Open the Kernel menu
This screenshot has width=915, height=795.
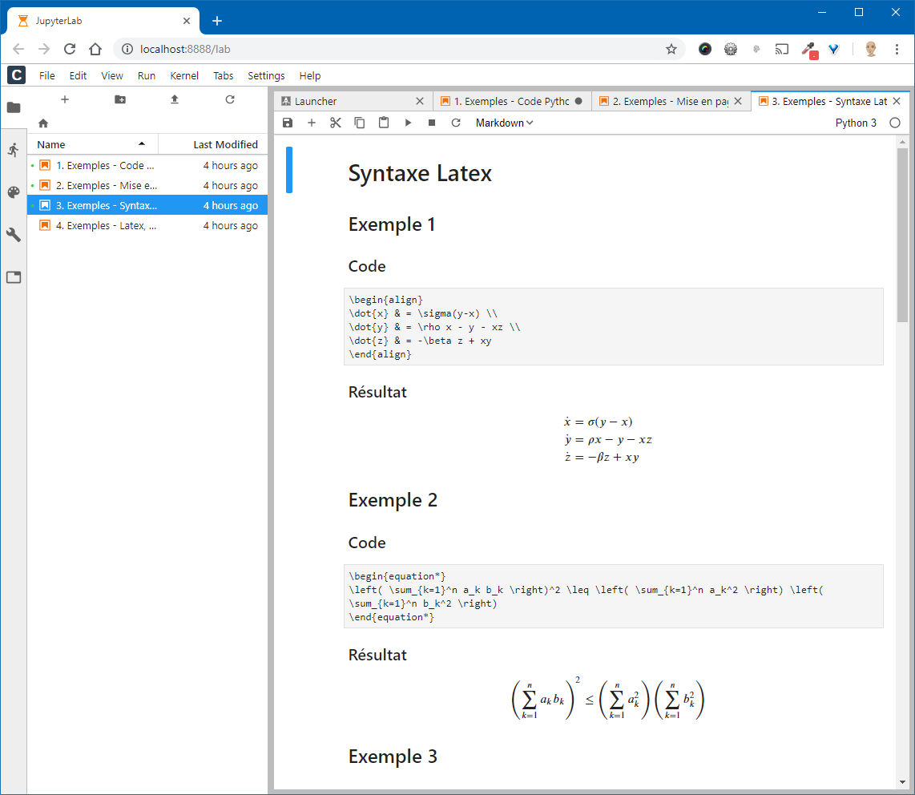184,75
